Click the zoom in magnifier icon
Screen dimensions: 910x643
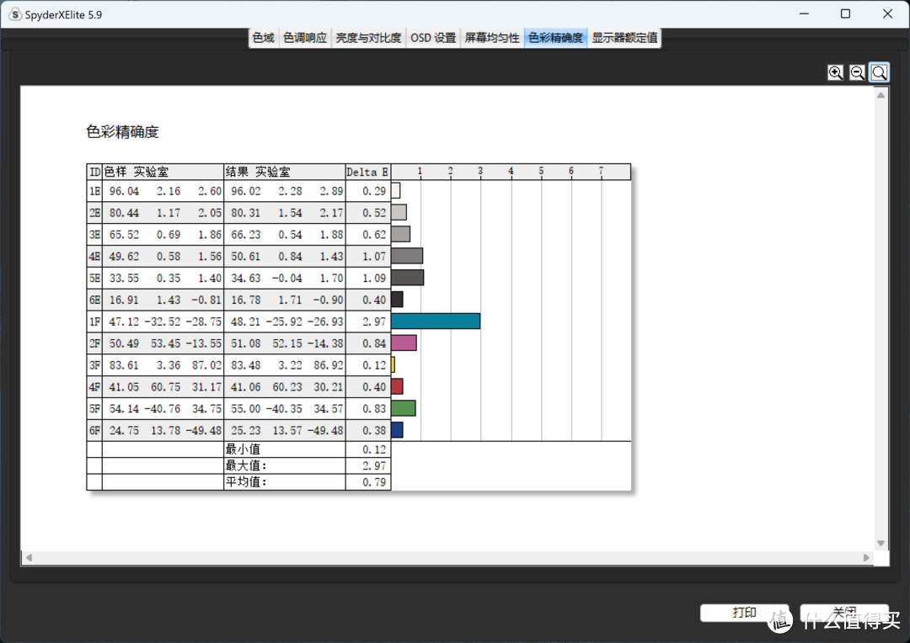(835, 72)
